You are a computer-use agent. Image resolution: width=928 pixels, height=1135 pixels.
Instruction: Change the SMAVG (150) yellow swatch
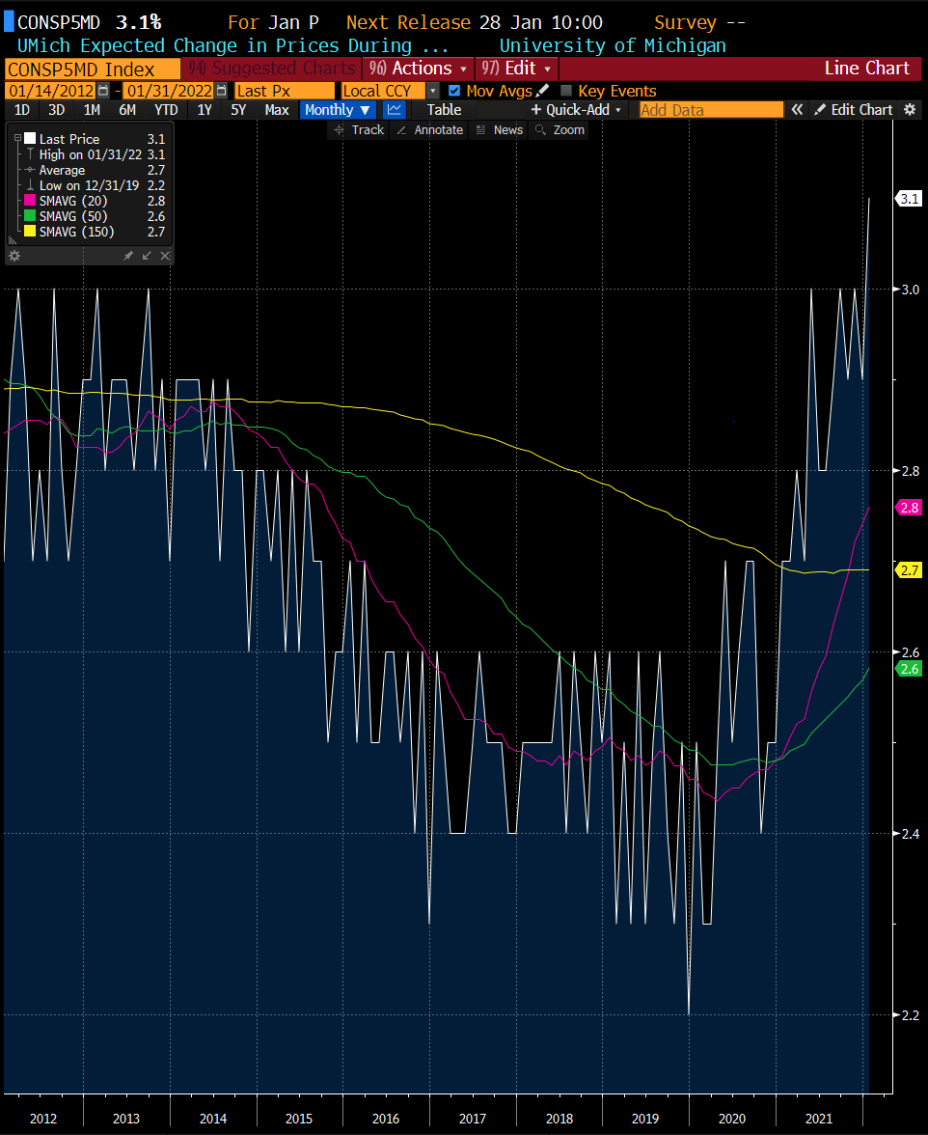(x=30, y=232)
